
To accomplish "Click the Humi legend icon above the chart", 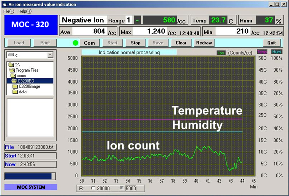I will (x=276, y=52).
